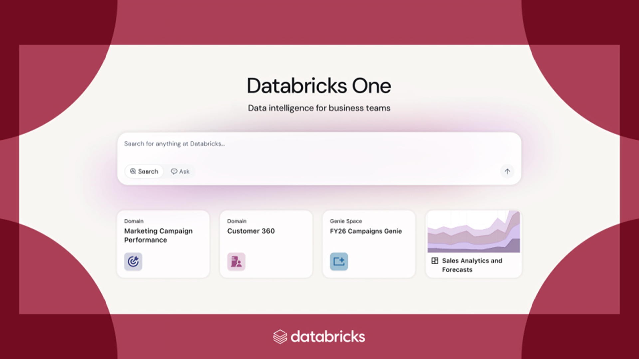639x359 pixels.
Task: Click the dashboard grid icon beside Sales Analytics
Action: [435, 261]
